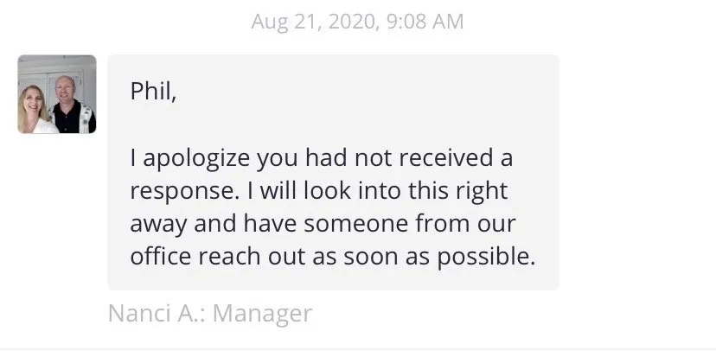The height and width of the screenshot is (357, 716).
Task: Click the sender's avatar photo
Action: [x=57, y=94]
